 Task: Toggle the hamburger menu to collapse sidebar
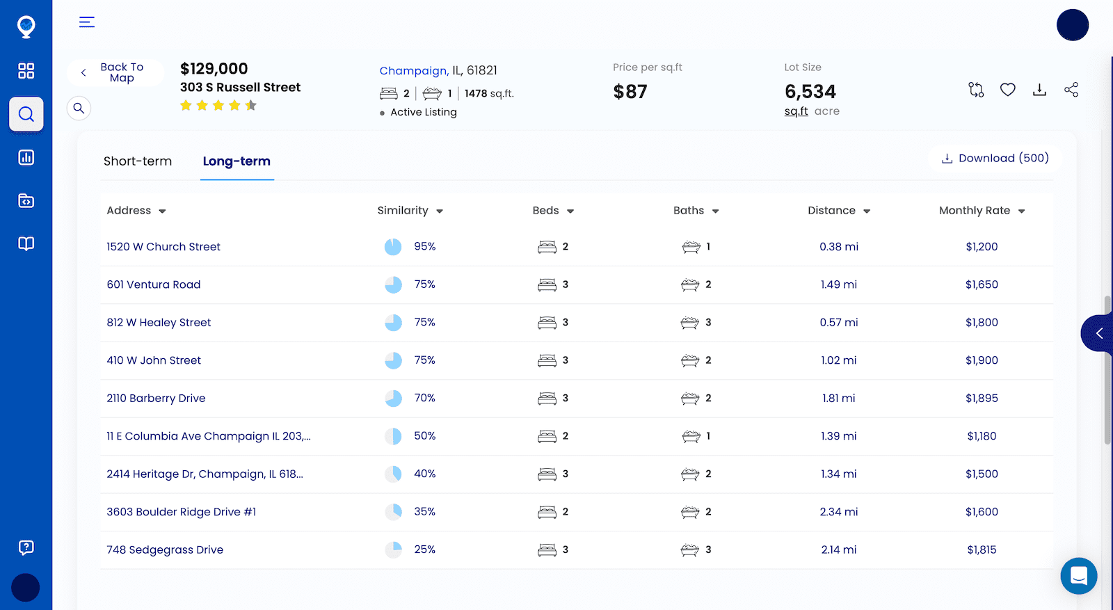(x=87, y=22)
